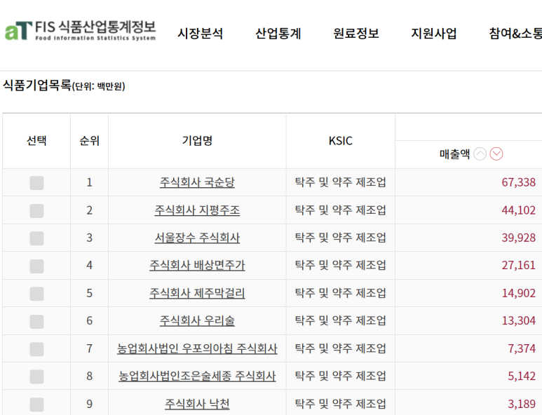This screenshot has height=415, width=542.
Task: Sort 매출액 ascending with up arrow
Action: point(480,154)
